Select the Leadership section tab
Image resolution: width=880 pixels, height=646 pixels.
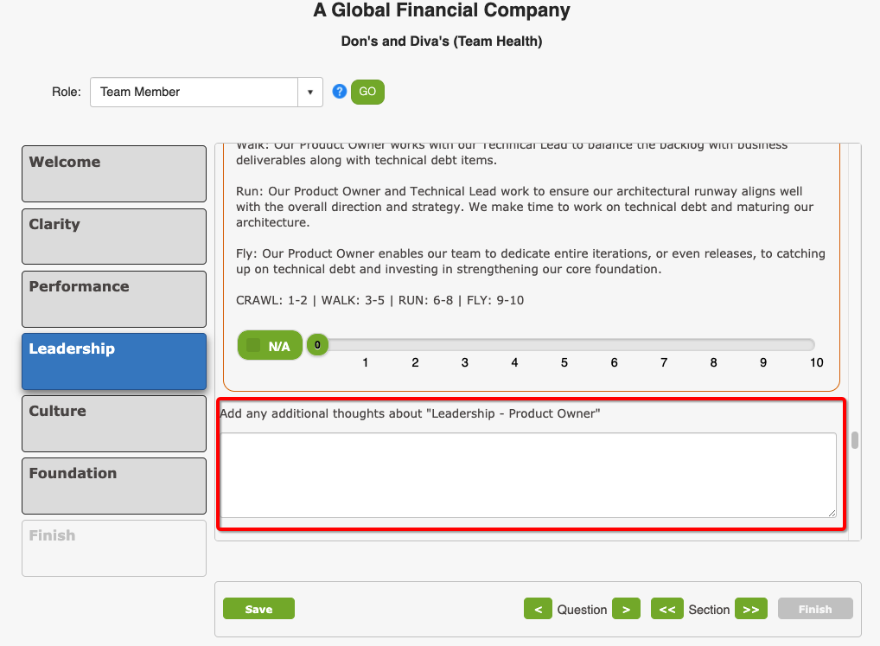click(x=114, y=361)
